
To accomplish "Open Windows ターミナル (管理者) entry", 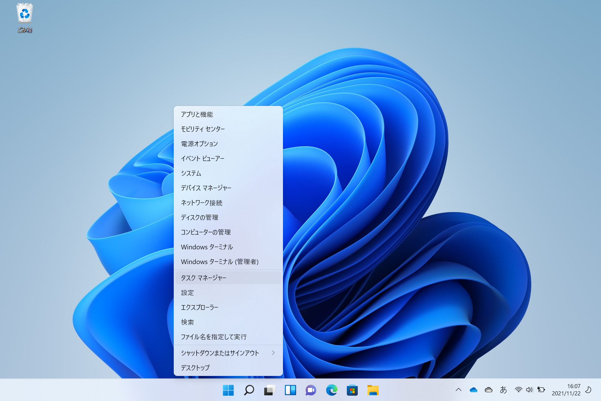I will [x=228, y=262].
